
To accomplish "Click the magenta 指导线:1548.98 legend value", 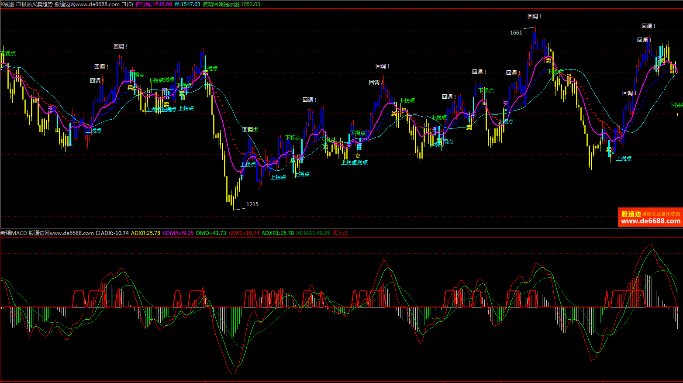I will 154,4.
